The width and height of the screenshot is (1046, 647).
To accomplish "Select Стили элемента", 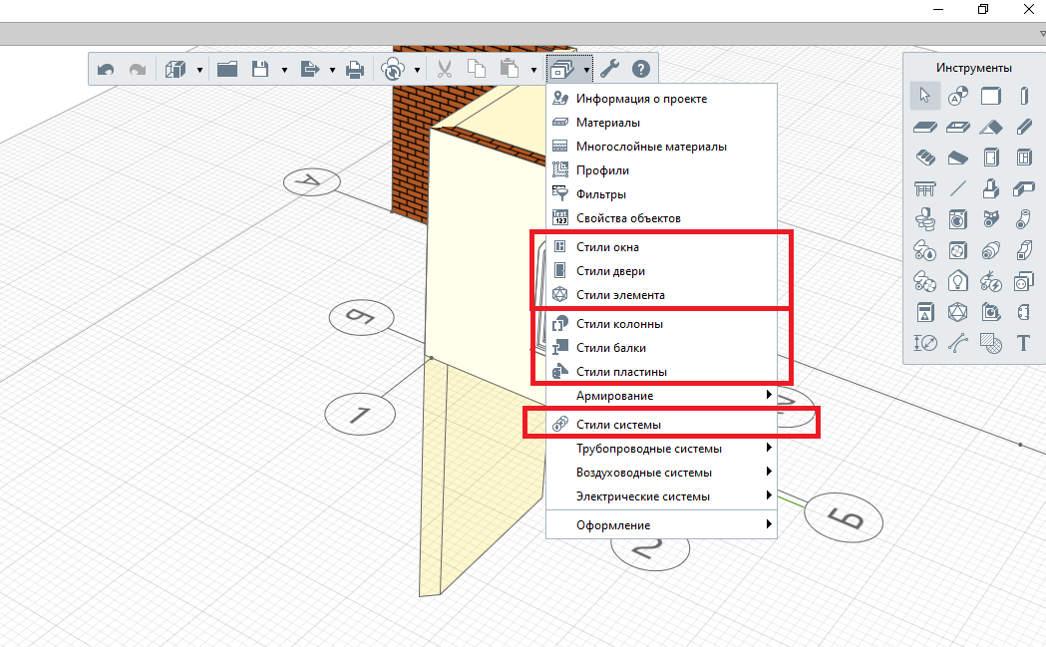I will 662,295.
